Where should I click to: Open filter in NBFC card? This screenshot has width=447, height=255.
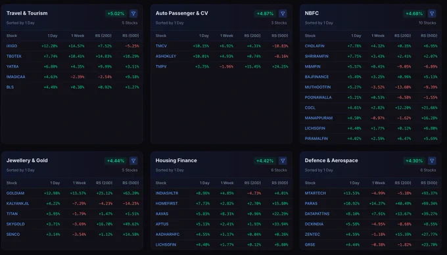[x=432, y=13]
